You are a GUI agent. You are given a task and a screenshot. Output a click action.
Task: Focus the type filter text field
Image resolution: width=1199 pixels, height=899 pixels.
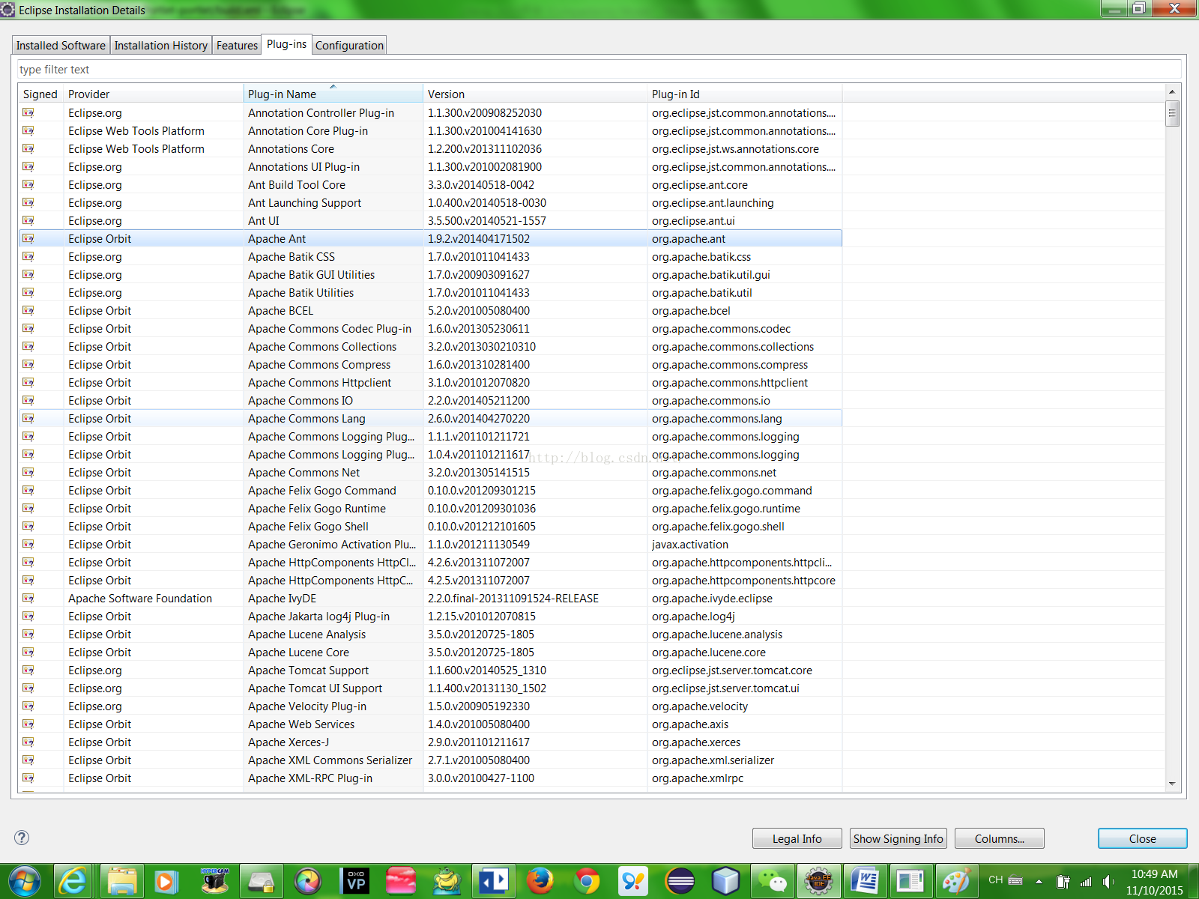[x=598, y=70]
